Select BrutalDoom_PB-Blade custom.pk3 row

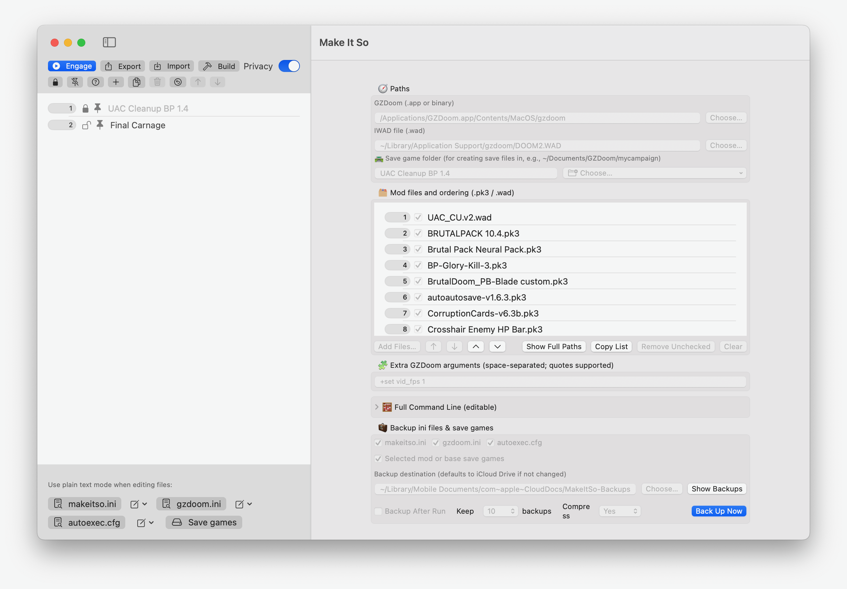(x=560, y=282)
